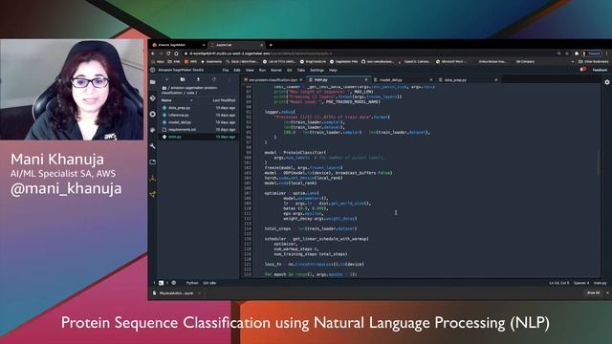Open the browser extensions puzzle icon

[577, 54]
